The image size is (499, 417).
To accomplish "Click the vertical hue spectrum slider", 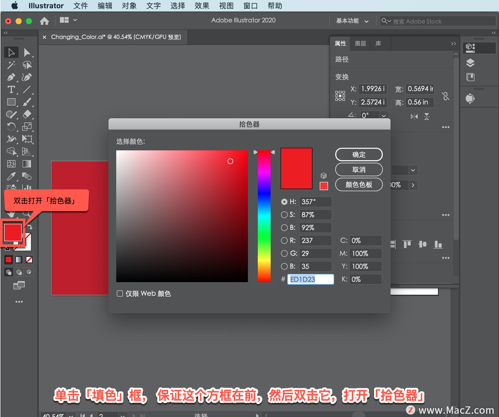I will (264, 216).
